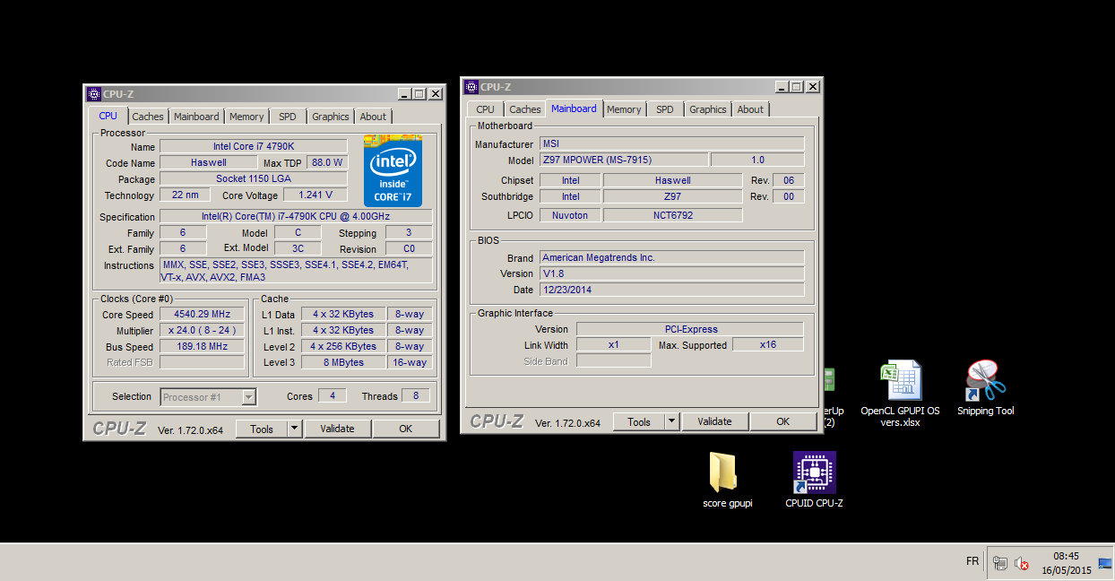Click the title bar icon of CPU-tab CPU-Z window
Image resolution: width=1115 pixels, height=581 pixels.
(x=94, y=93)
